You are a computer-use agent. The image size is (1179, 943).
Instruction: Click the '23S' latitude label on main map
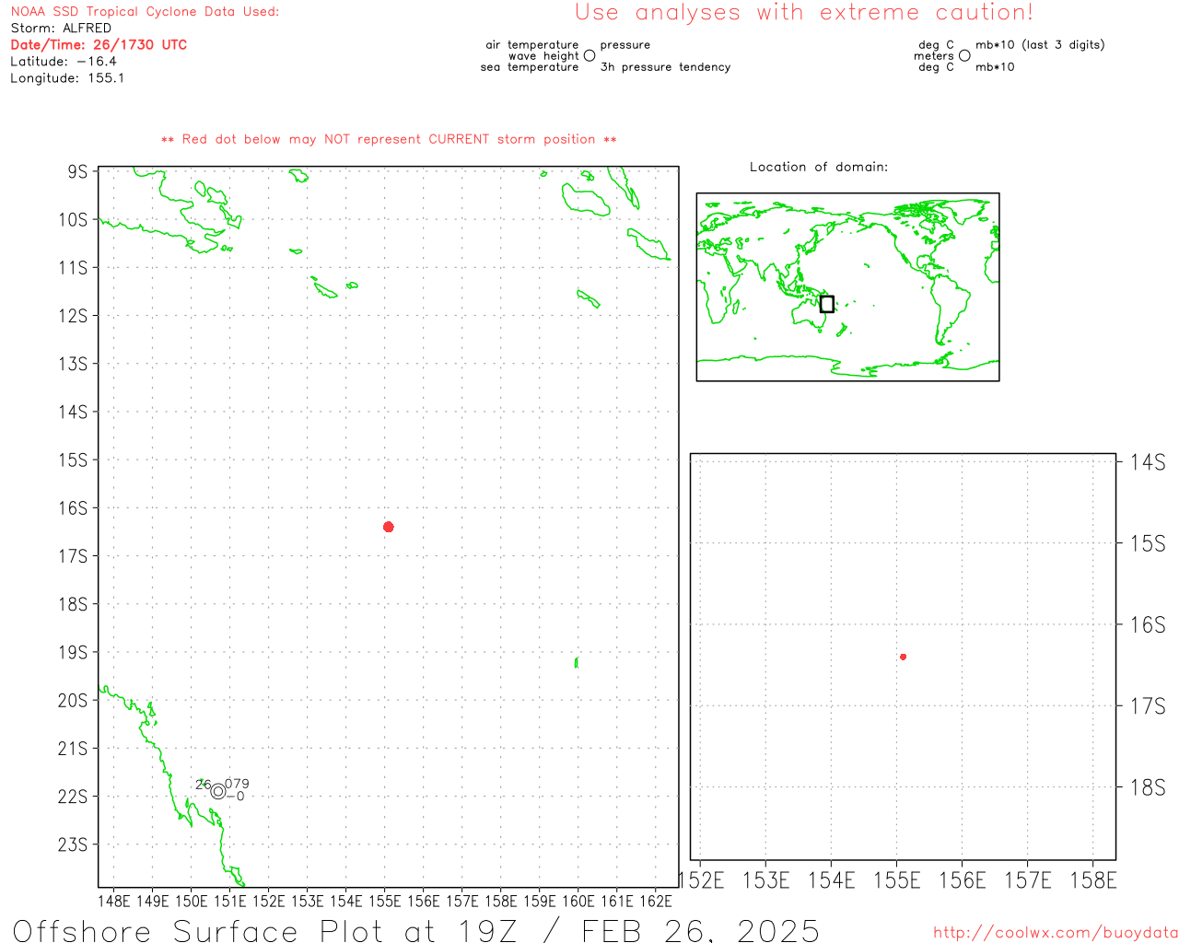pos(73,844)
